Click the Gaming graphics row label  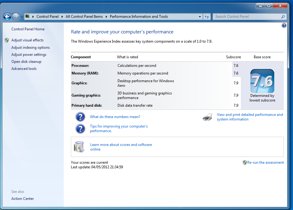coord(86,95)
